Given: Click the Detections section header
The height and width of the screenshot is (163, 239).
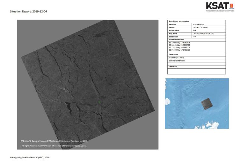Looking at the screenshot, I should point(174,55).
